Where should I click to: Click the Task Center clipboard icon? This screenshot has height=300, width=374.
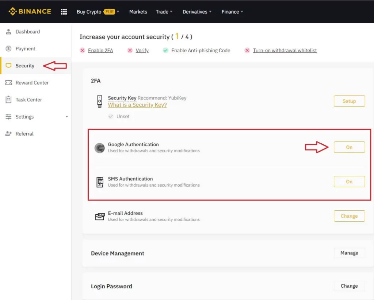tap(8, 100)
